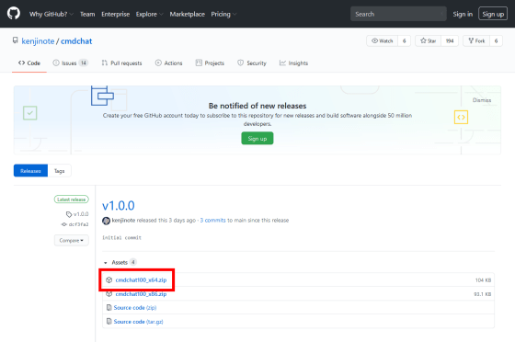Viewport: 515px width, 342px height.
Task: View watcher count 6
Action: tap(405, 40)
